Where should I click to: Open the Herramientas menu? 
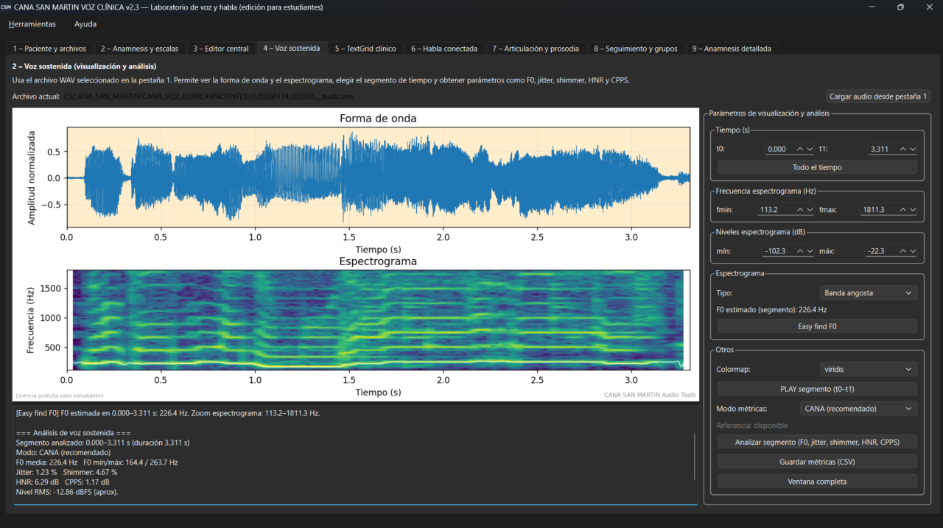(32, 24)
